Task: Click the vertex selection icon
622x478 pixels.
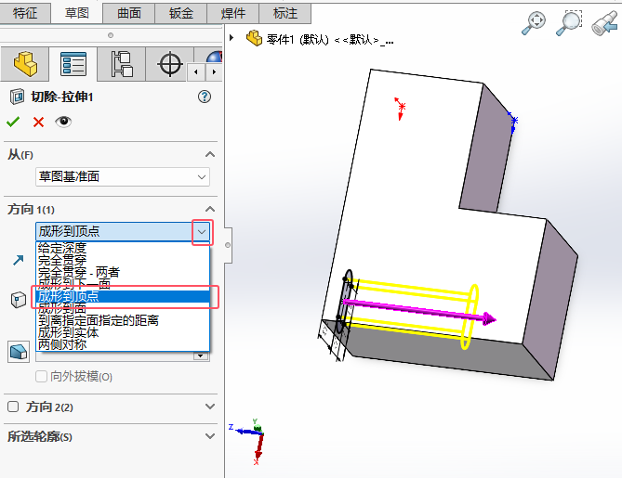Action: coord(19,300)
